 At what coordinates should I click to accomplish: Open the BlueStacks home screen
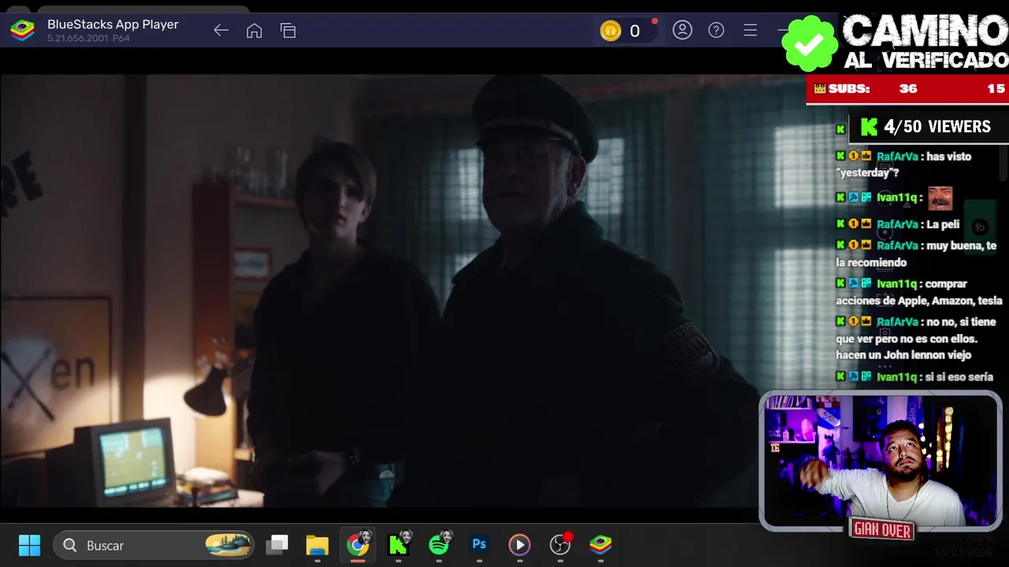coord(254,31)
